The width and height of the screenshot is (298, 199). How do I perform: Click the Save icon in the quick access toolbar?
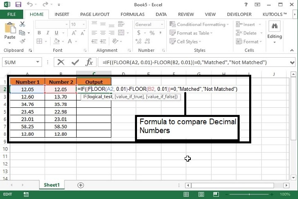(18, 5)
